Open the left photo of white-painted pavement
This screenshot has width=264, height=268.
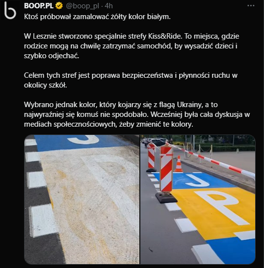pos(82,200)
